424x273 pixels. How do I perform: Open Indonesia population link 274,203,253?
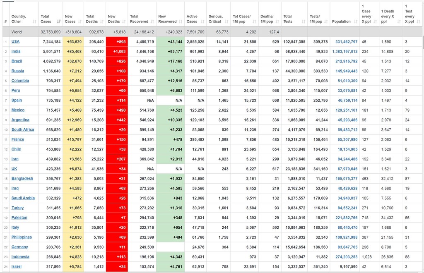(x=347, y=257)
